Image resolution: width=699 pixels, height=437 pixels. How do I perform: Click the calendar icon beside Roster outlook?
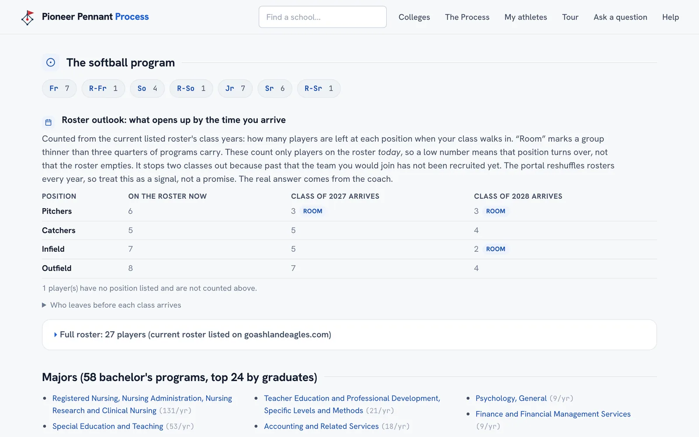click(x=48, y=122)
